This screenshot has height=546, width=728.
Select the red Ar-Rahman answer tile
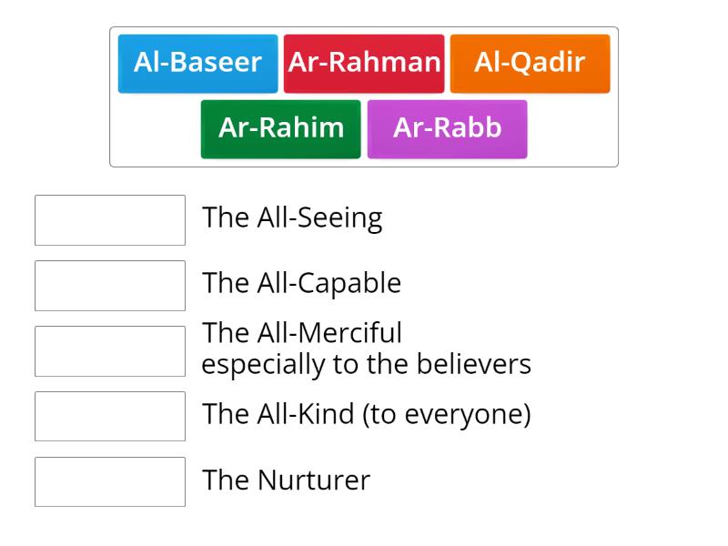(x=364, y=63)
